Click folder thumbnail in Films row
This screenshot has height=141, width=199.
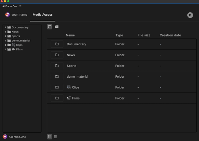click(x=57, y=98)
